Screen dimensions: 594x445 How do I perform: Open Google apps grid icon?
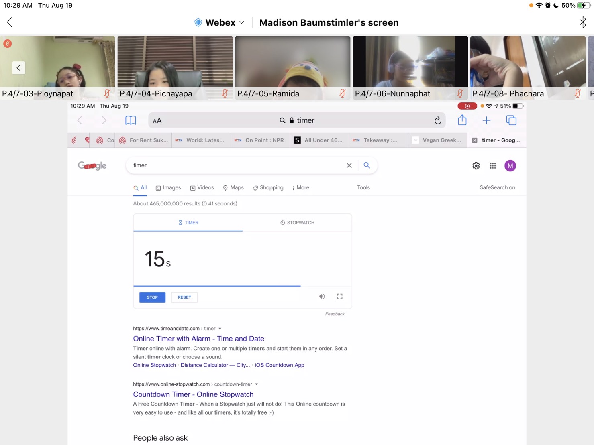coord(493,166)
